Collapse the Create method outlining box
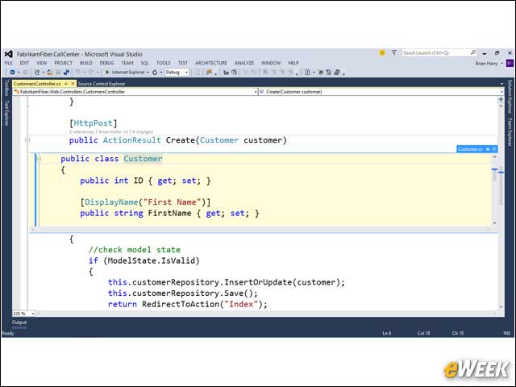Viewport: 516px width, 387px height. tap(27, 140)
